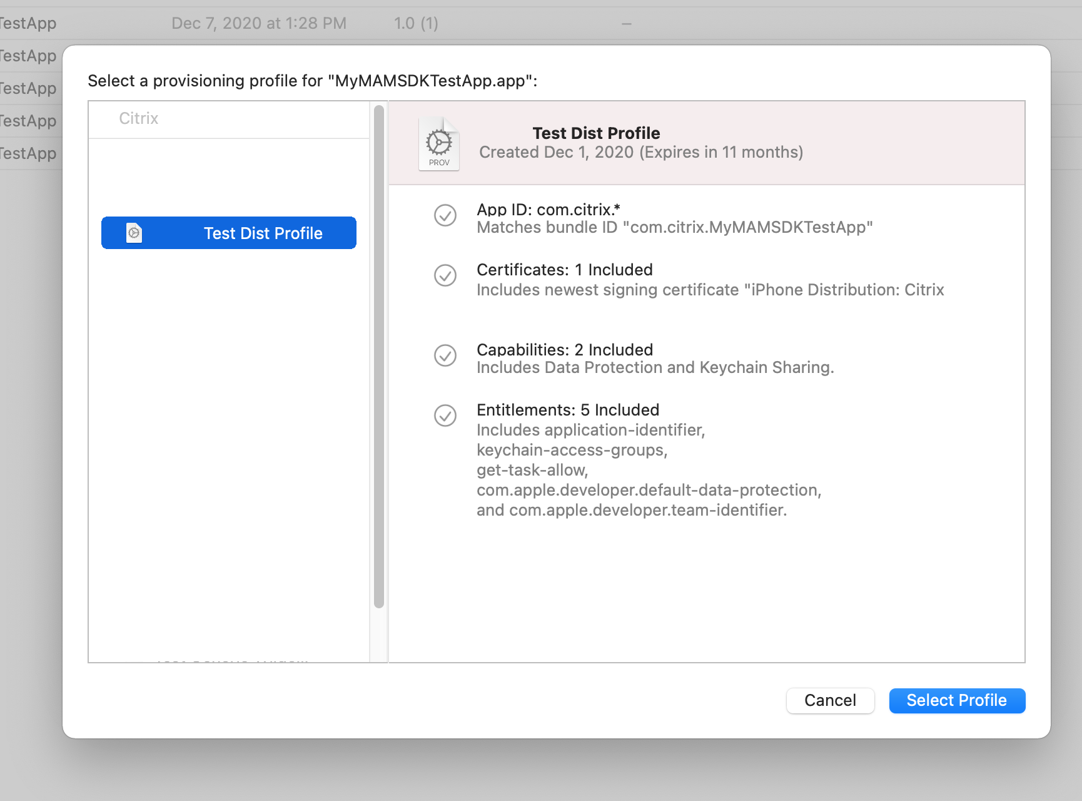This screenshot has height=801, width=1082.
Task: Click the profile list vertical scrollbar
Action: pyautogui.click(x=378, y=357)
